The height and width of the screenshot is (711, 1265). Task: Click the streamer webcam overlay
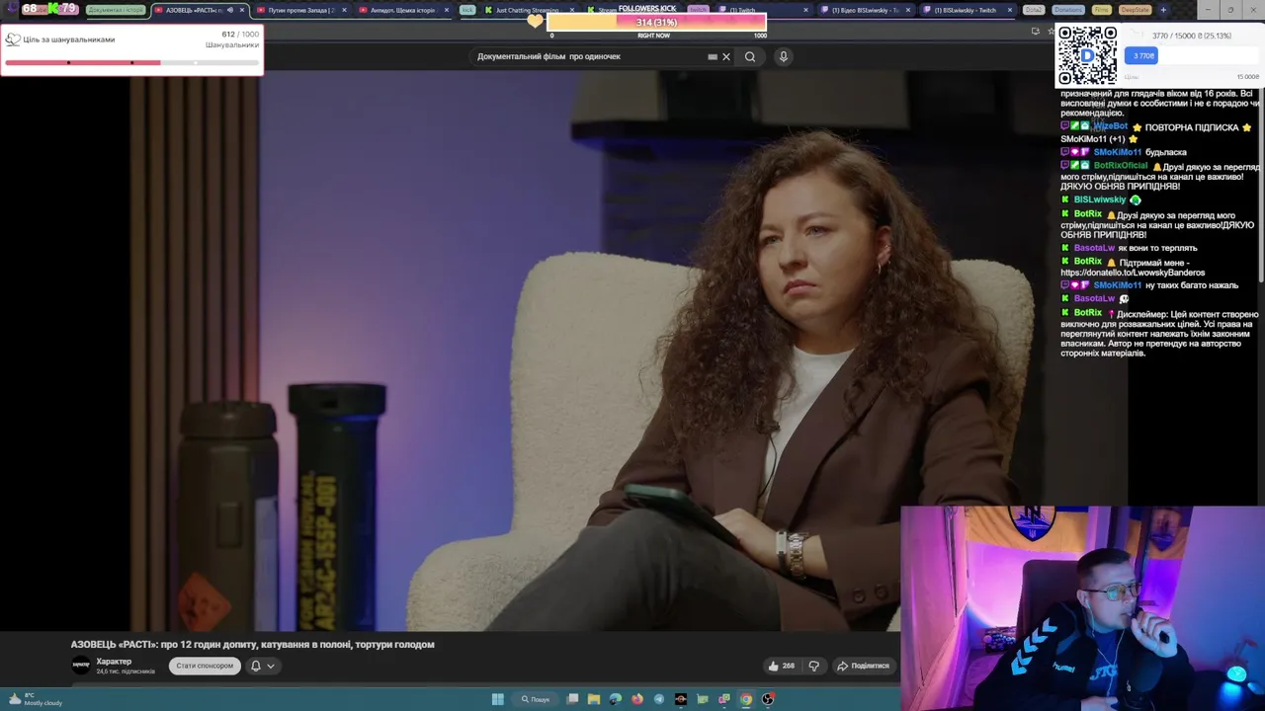point(1082,608)
